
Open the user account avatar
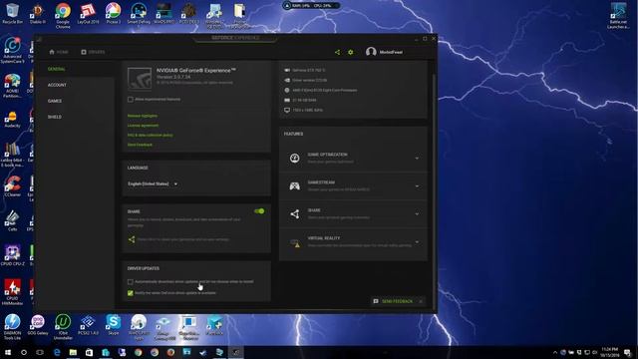tap(371, 52)
